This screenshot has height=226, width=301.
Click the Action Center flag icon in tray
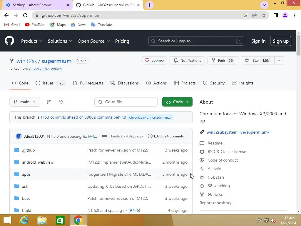click(259, 220)
